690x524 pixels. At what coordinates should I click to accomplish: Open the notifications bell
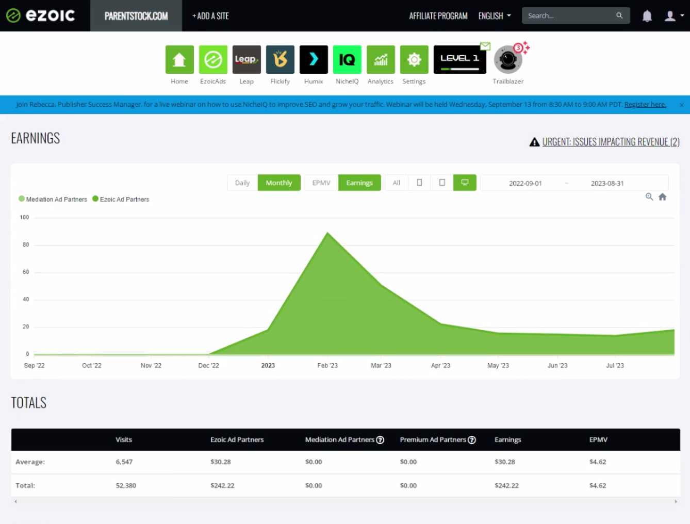pyautogui.click(x=647, y=16)
